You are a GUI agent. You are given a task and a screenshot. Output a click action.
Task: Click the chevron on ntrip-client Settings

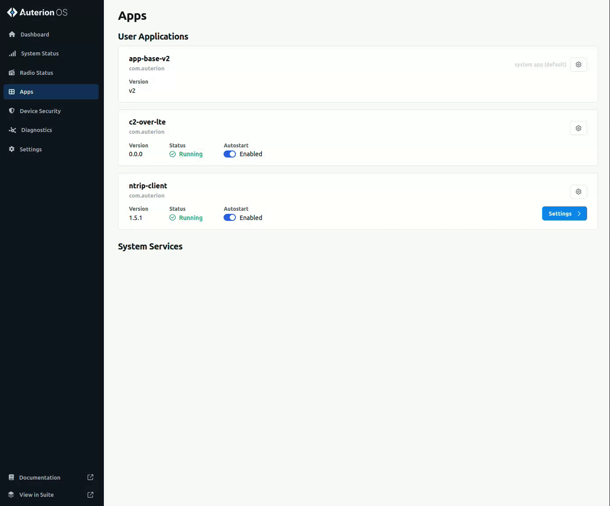579,213
